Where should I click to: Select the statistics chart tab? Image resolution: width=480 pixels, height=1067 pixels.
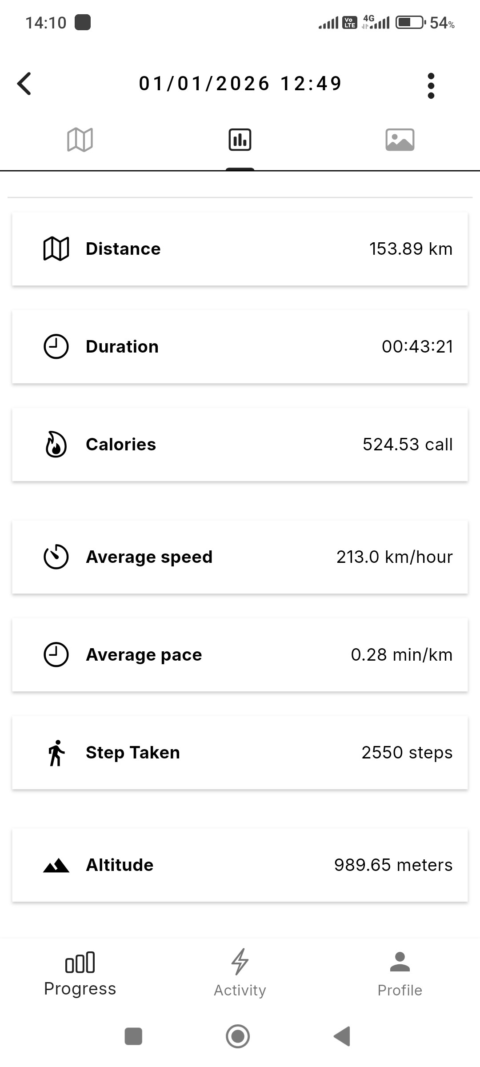coord(240,140)
